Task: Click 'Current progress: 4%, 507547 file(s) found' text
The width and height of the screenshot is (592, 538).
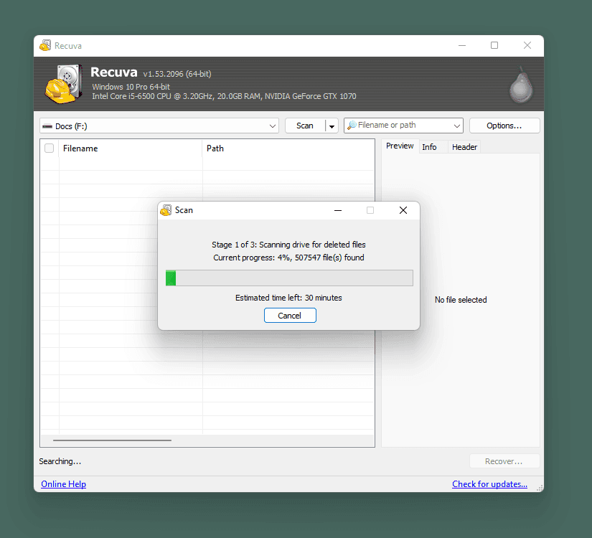Action: pos(288,258)
